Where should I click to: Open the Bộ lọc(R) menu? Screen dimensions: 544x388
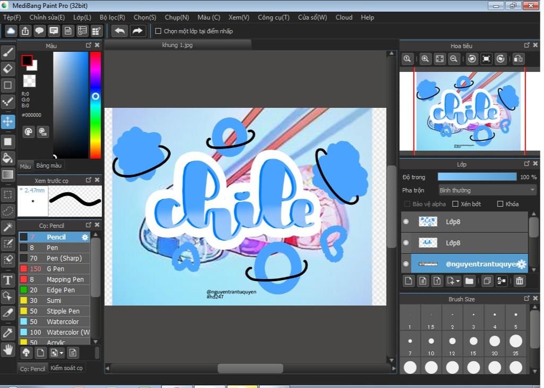pyautogui.click(x=112, y=18)
